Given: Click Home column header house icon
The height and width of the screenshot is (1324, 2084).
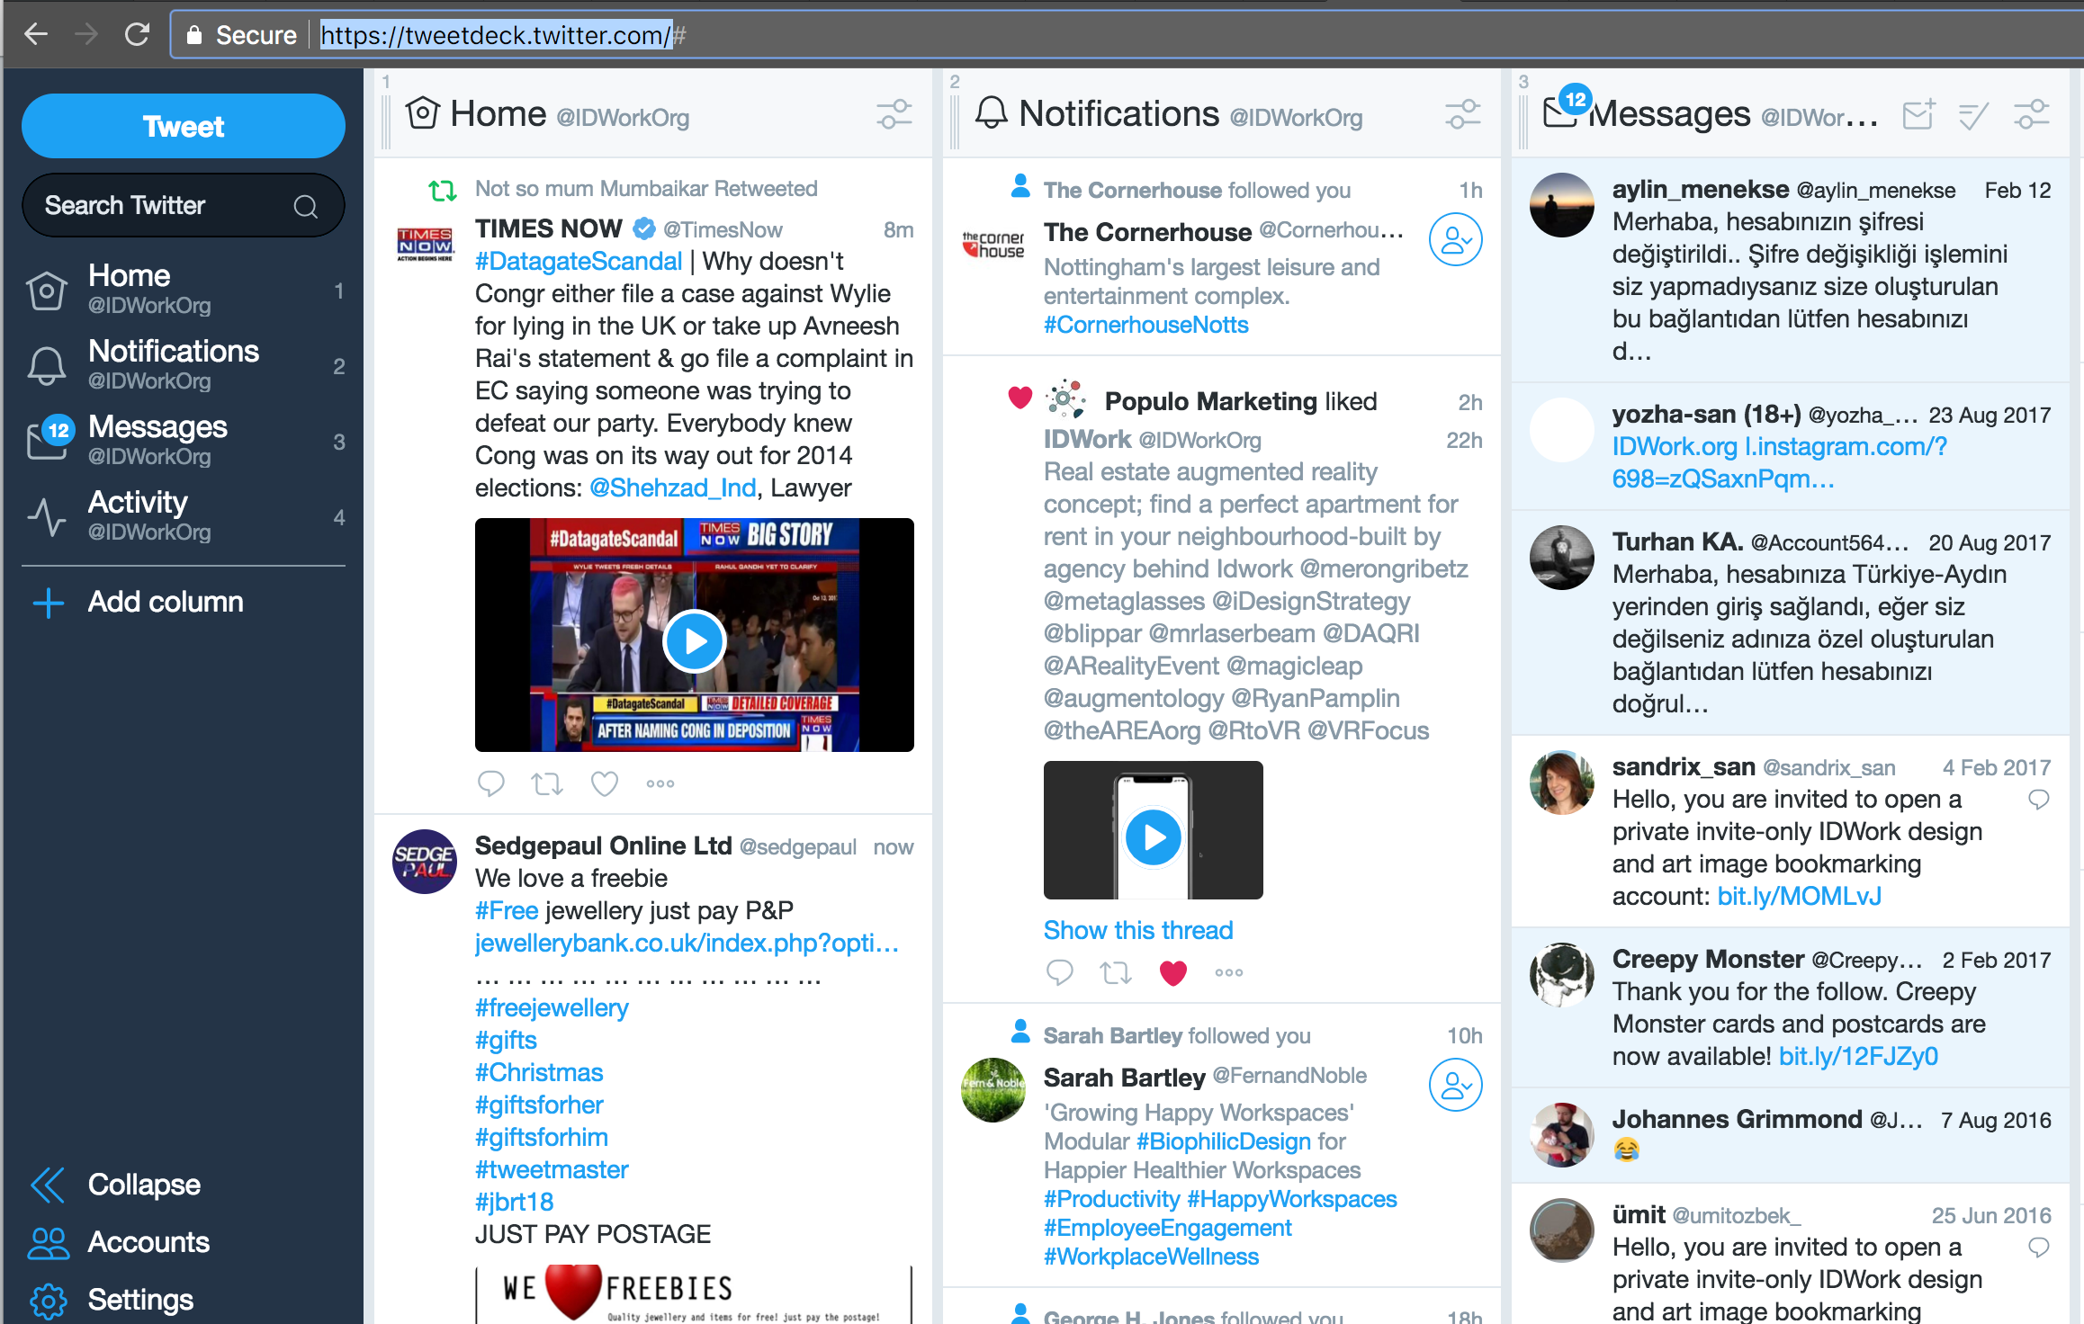Looking at the screenshot, I should (x=422, y=113).
